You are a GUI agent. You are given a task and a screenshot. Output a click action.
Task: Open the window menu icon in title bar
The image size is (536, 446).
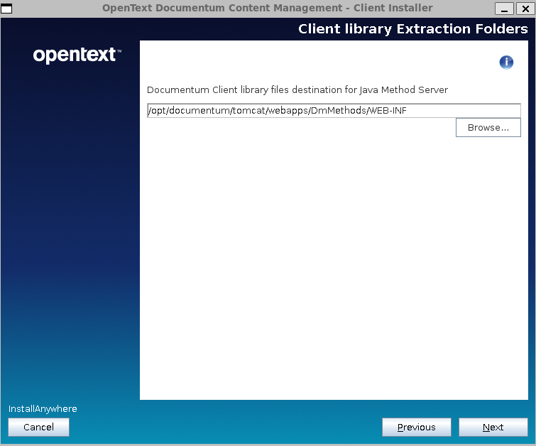(7, 8)
